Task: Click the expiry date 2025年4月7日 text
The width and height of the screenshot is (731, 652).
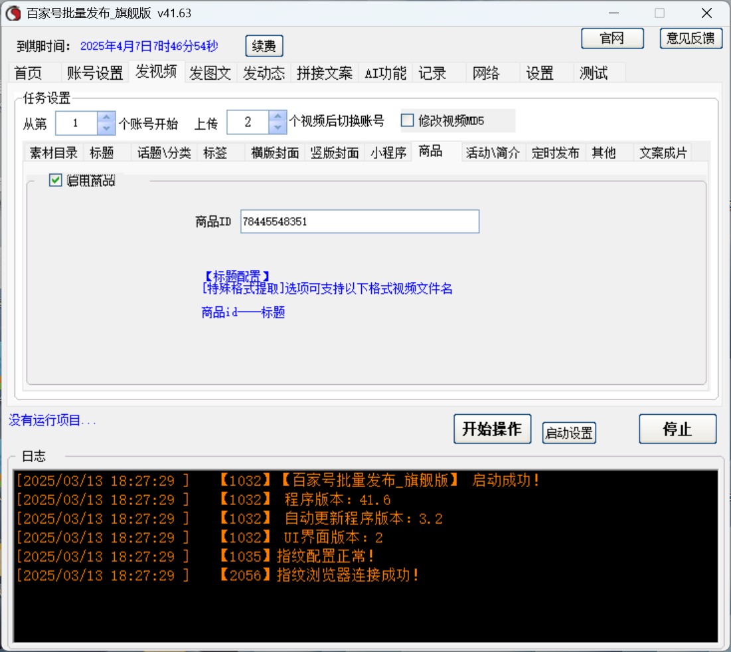Action: pyautogui.click(x=149, y=46)
